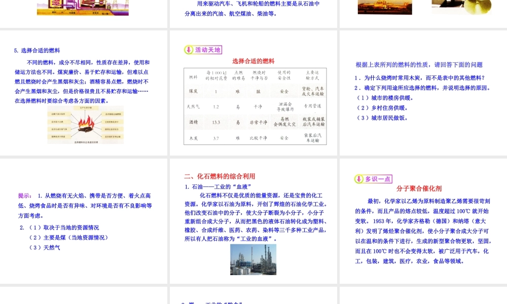Click the 木炭 row label in the fuel table
This screenshot has width=507, height=304.
tap(193, 138)
